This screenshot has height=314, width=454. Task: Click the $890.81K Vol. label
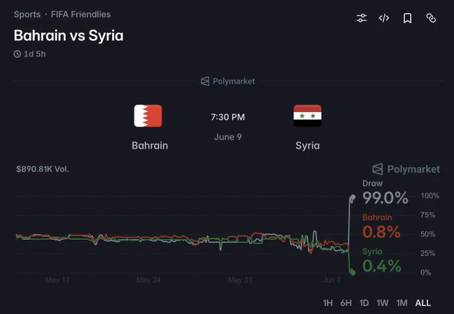pyautogui.click(x=43, y=169)
